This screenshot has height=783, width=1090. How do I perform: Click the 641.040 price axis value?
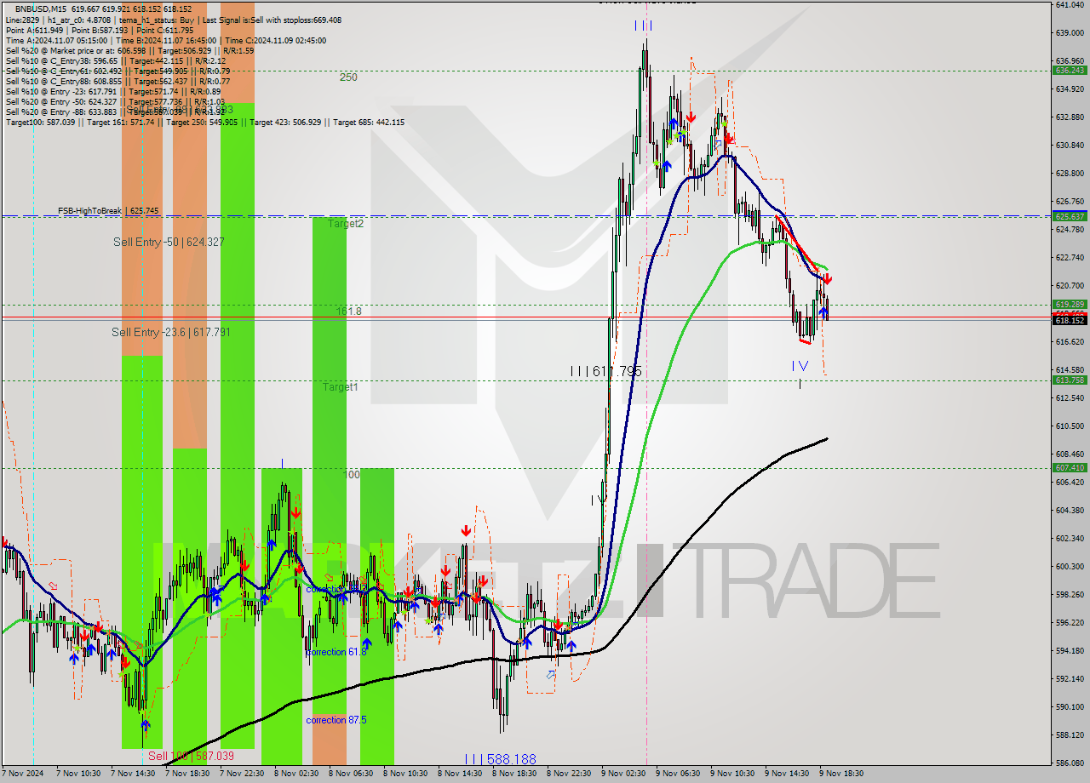click(1069, 4)
